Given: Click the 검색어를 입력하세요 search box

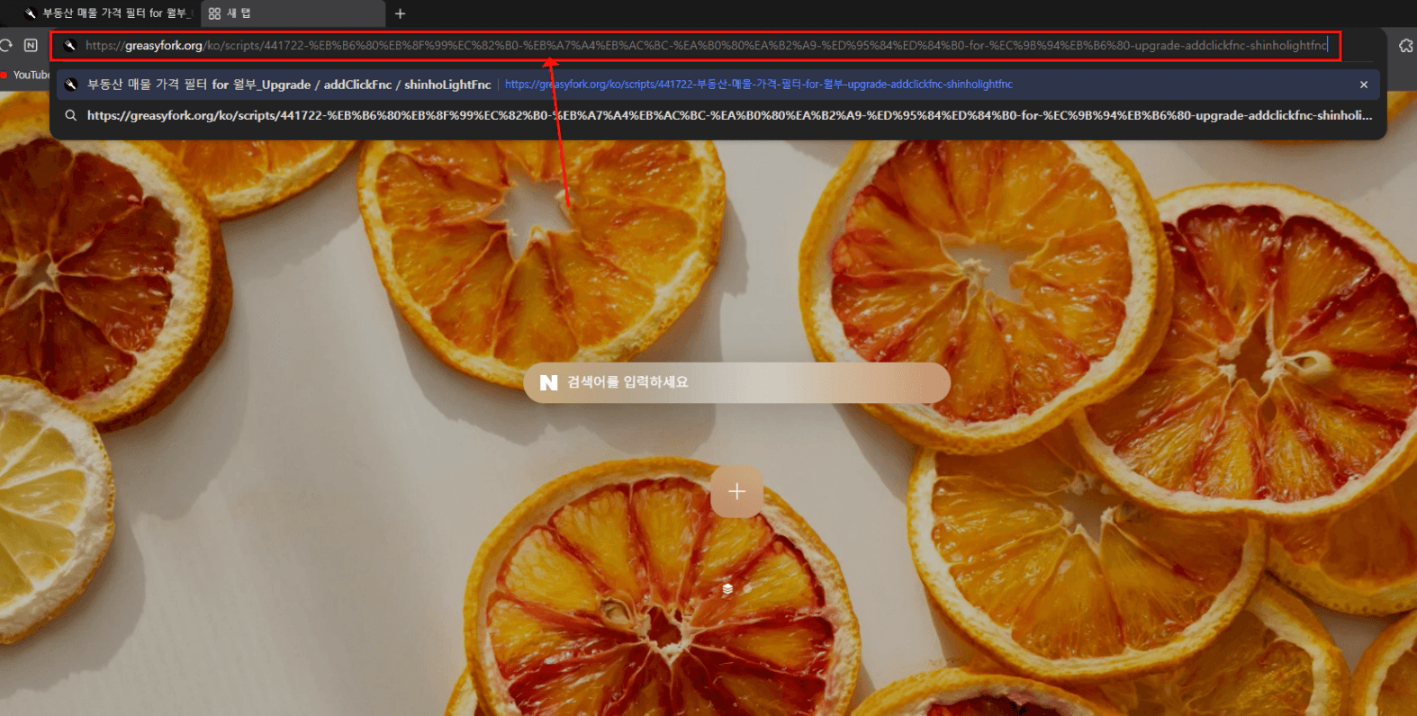Looking at the screenshot, I should [x=736, y=382].
